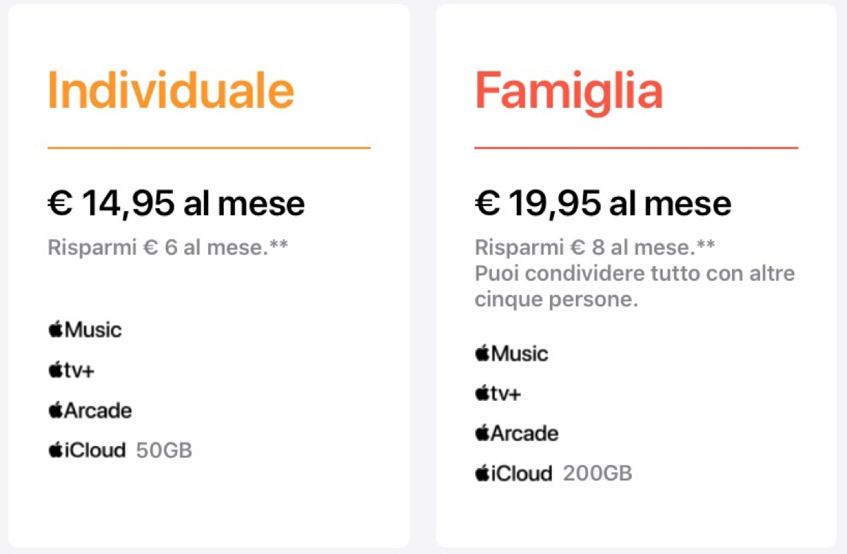Click Apple Music logo in Individuale plan
The width and height of the screenshot is (847, 554).
coord(85,330)
